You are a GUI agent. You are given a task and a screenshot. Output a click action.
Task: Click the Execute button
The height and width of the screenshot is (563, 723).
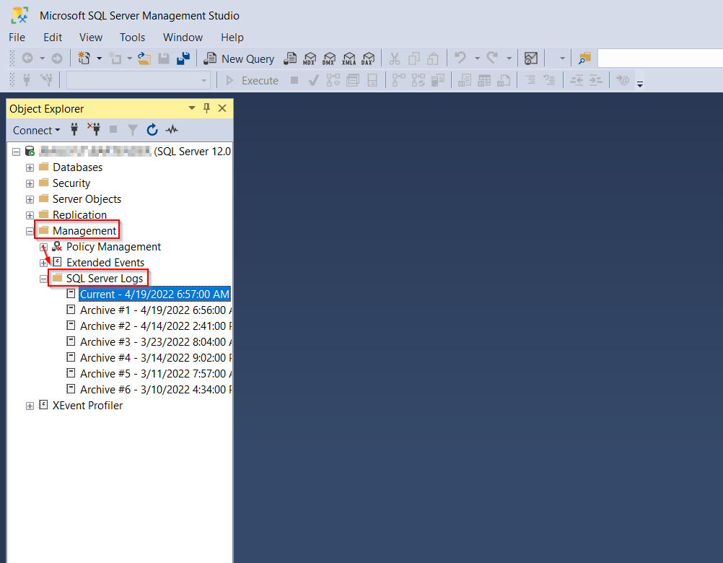click(x=252, y=81)
